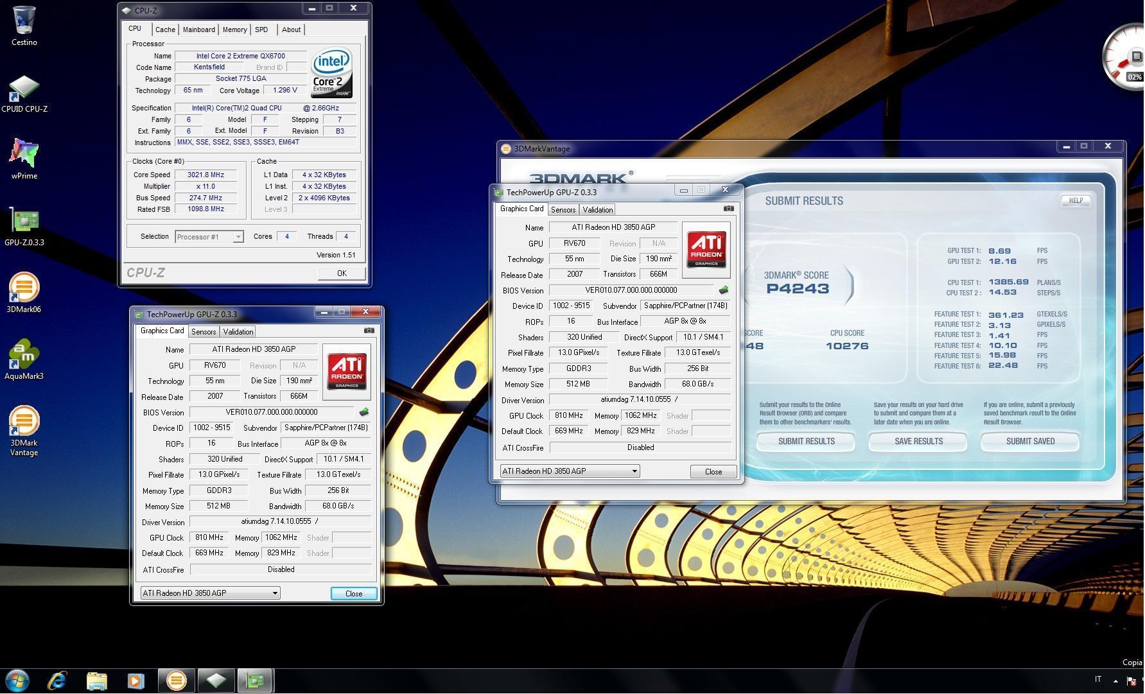The width and height of the screenshot is (1145, 694).
Task: Open the 3DMark Vantage desktop shortcut
Action: 24,431
